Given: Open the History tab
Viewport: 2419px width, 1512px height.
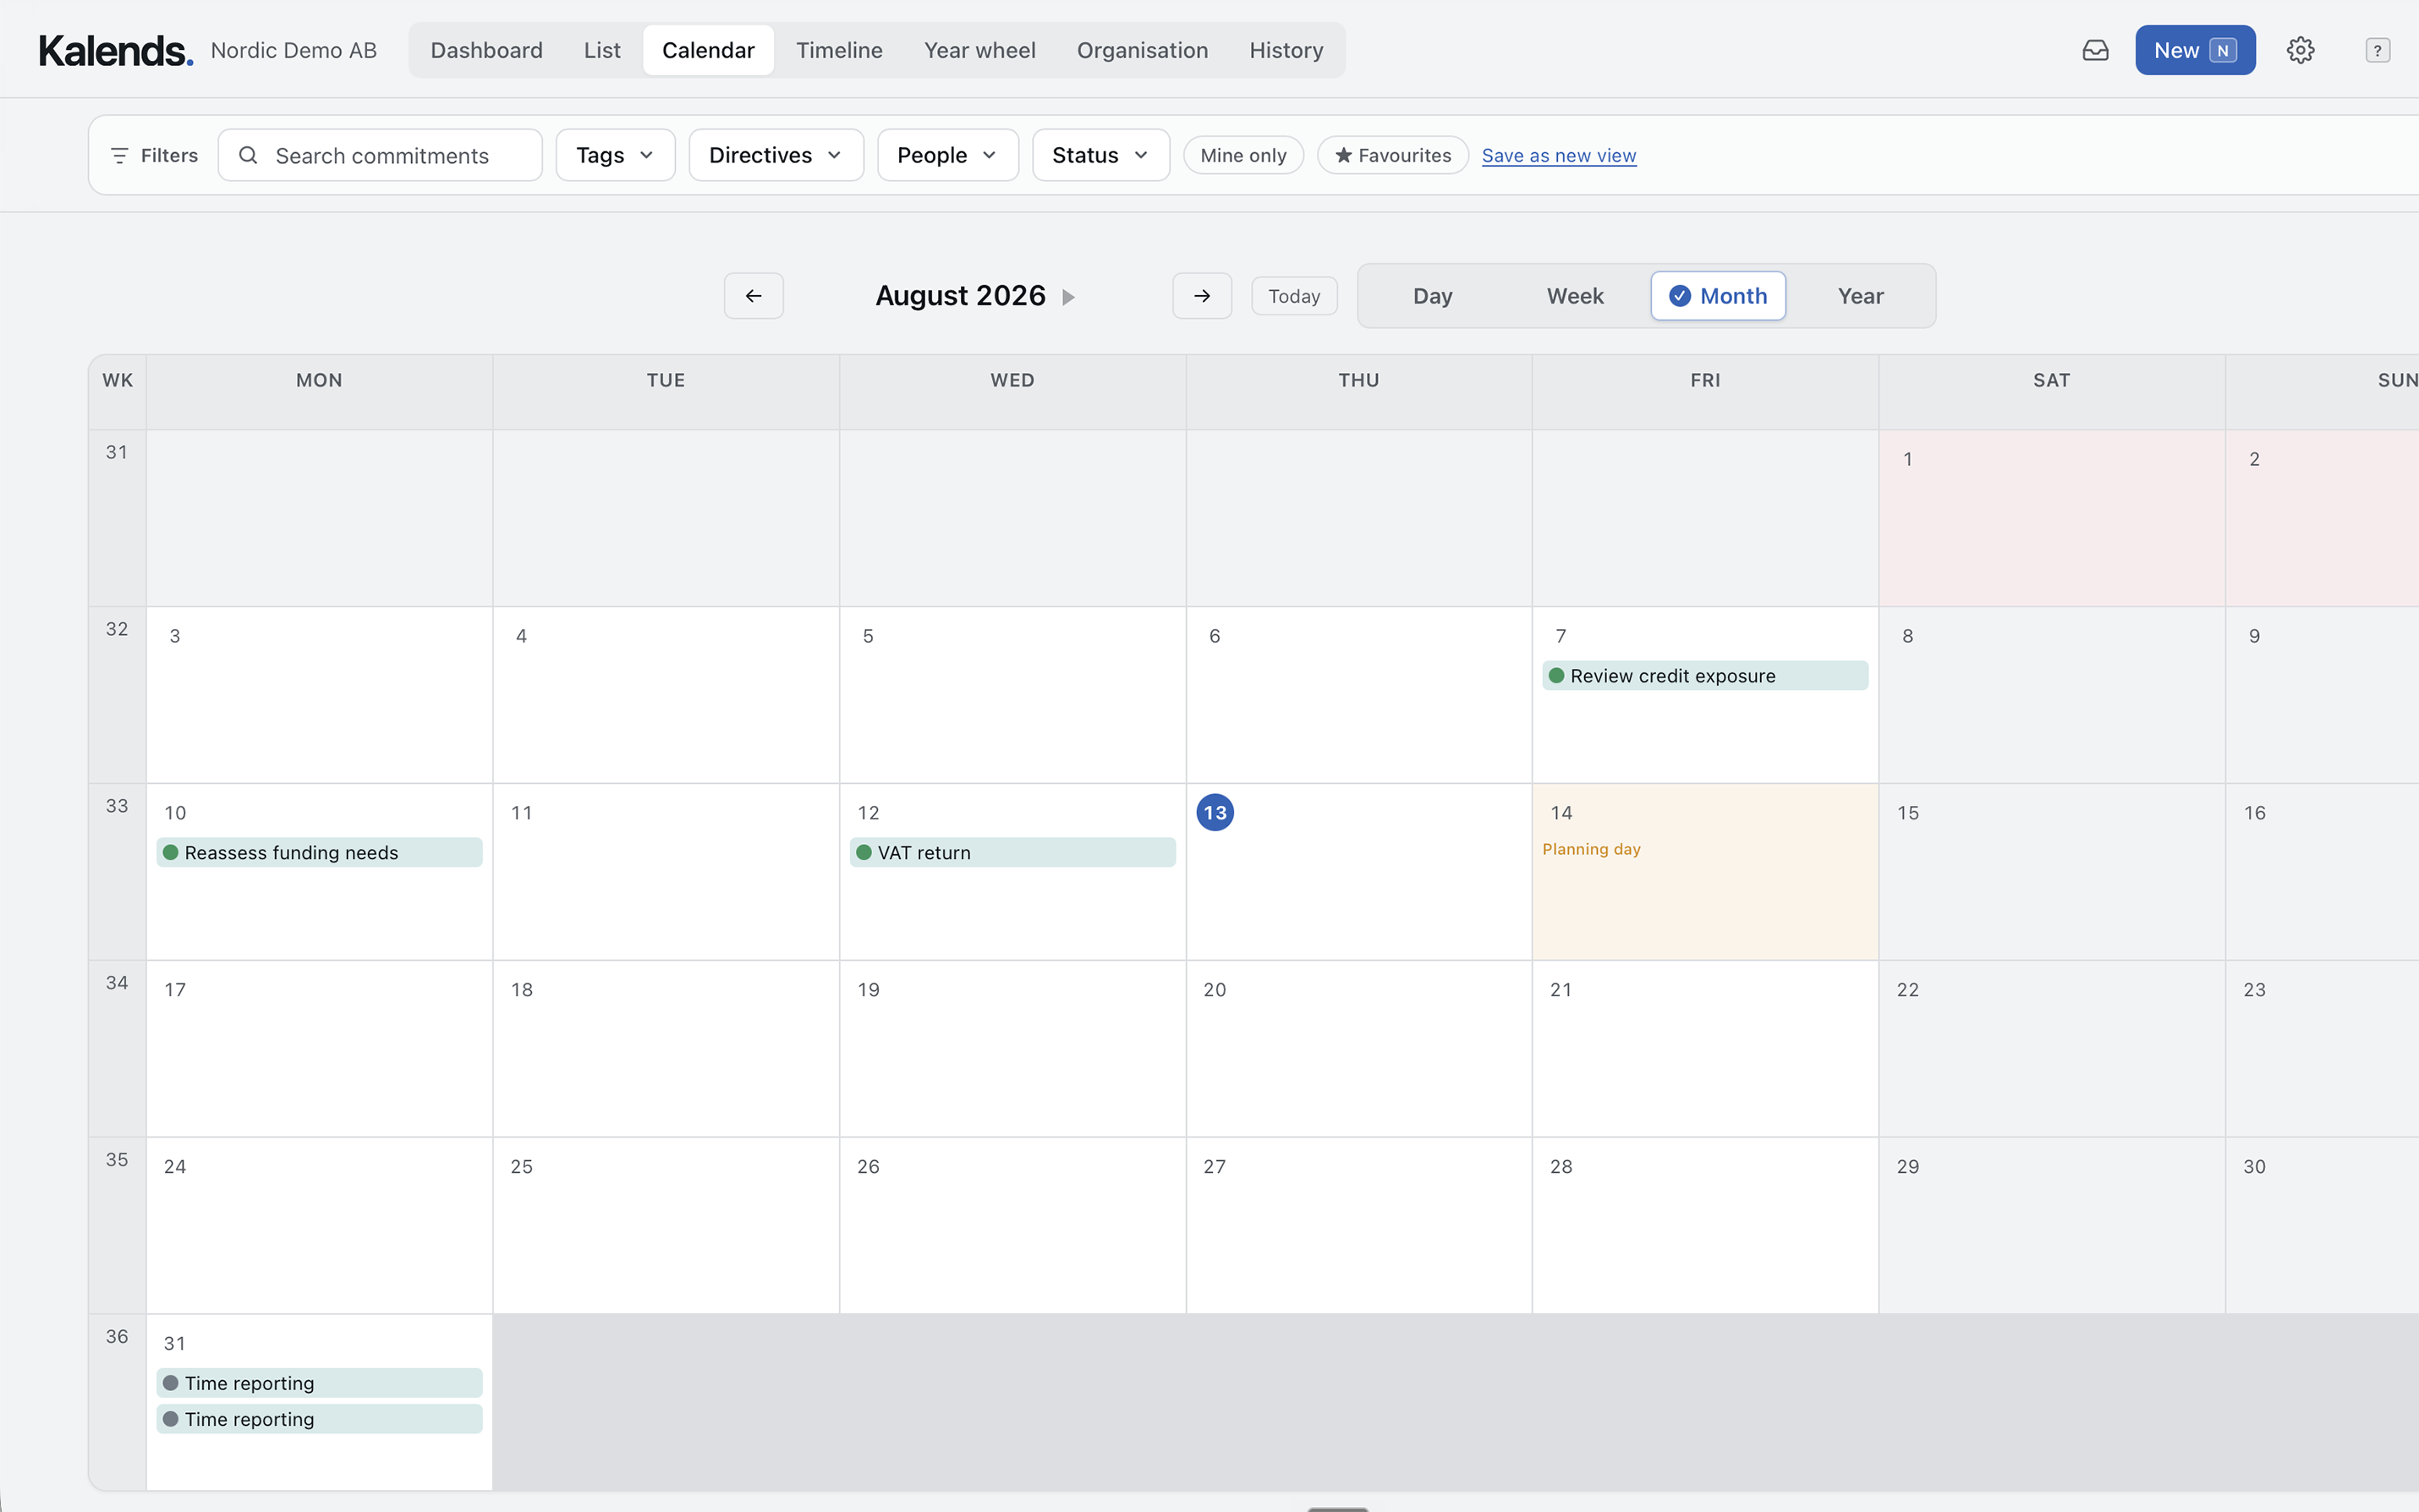Looking at the screenshot, I should click(1285, 50).
